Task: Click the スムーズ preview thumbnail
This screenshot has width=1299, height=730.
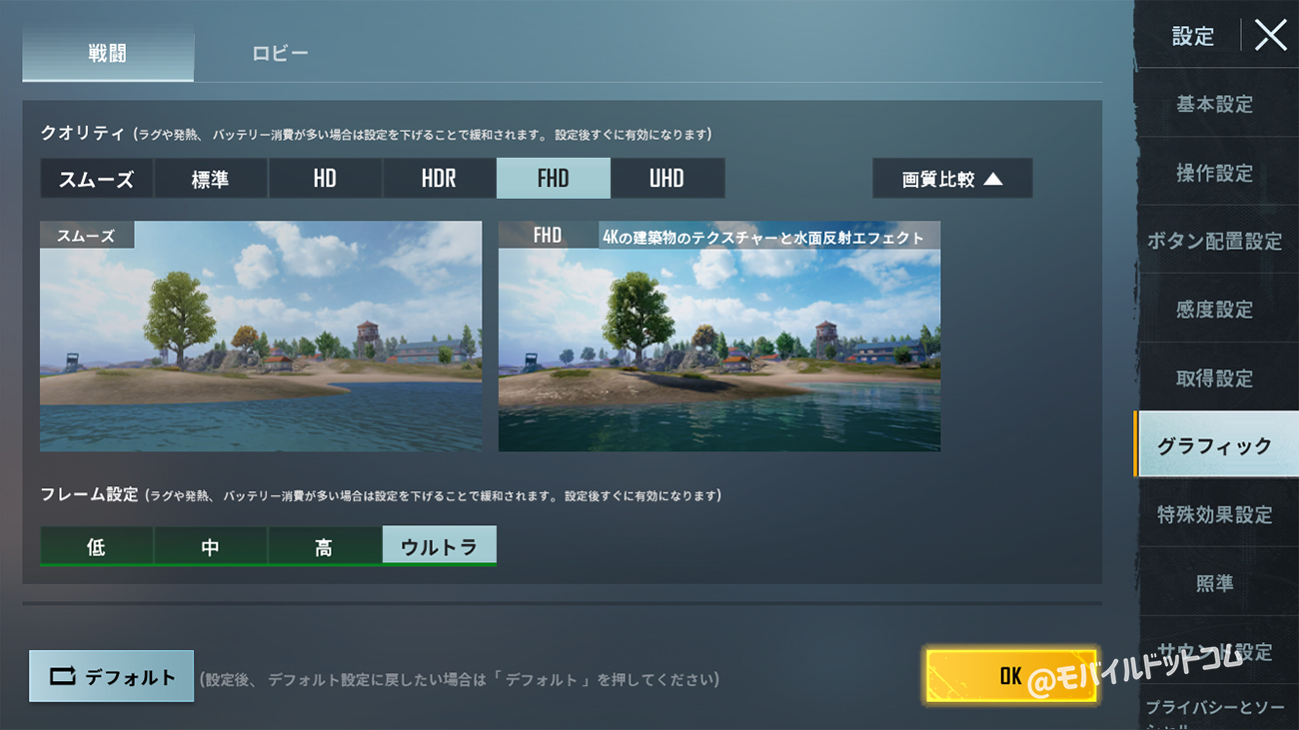Action: (261, 337)
